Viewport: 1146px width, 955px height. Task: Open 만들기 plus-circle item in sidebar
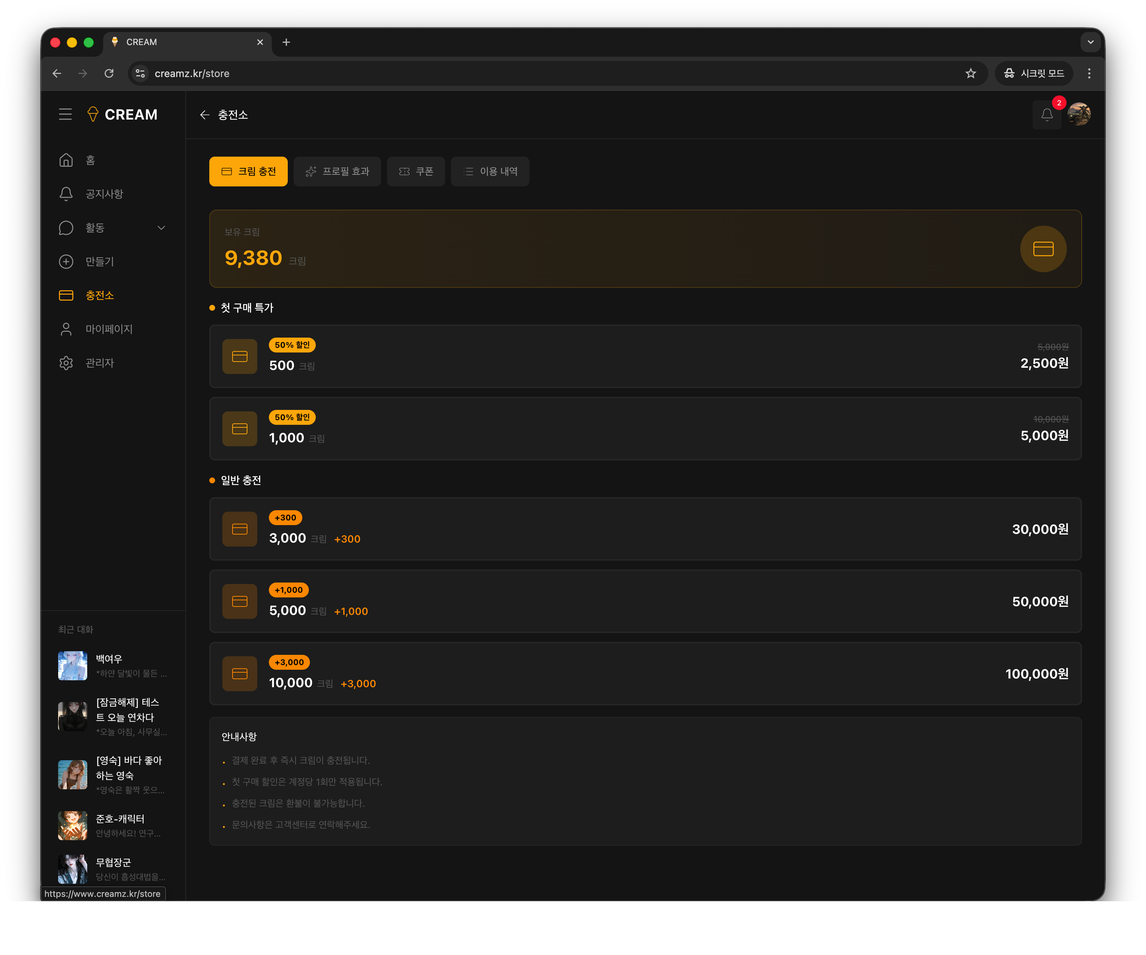tap(66, 261)
